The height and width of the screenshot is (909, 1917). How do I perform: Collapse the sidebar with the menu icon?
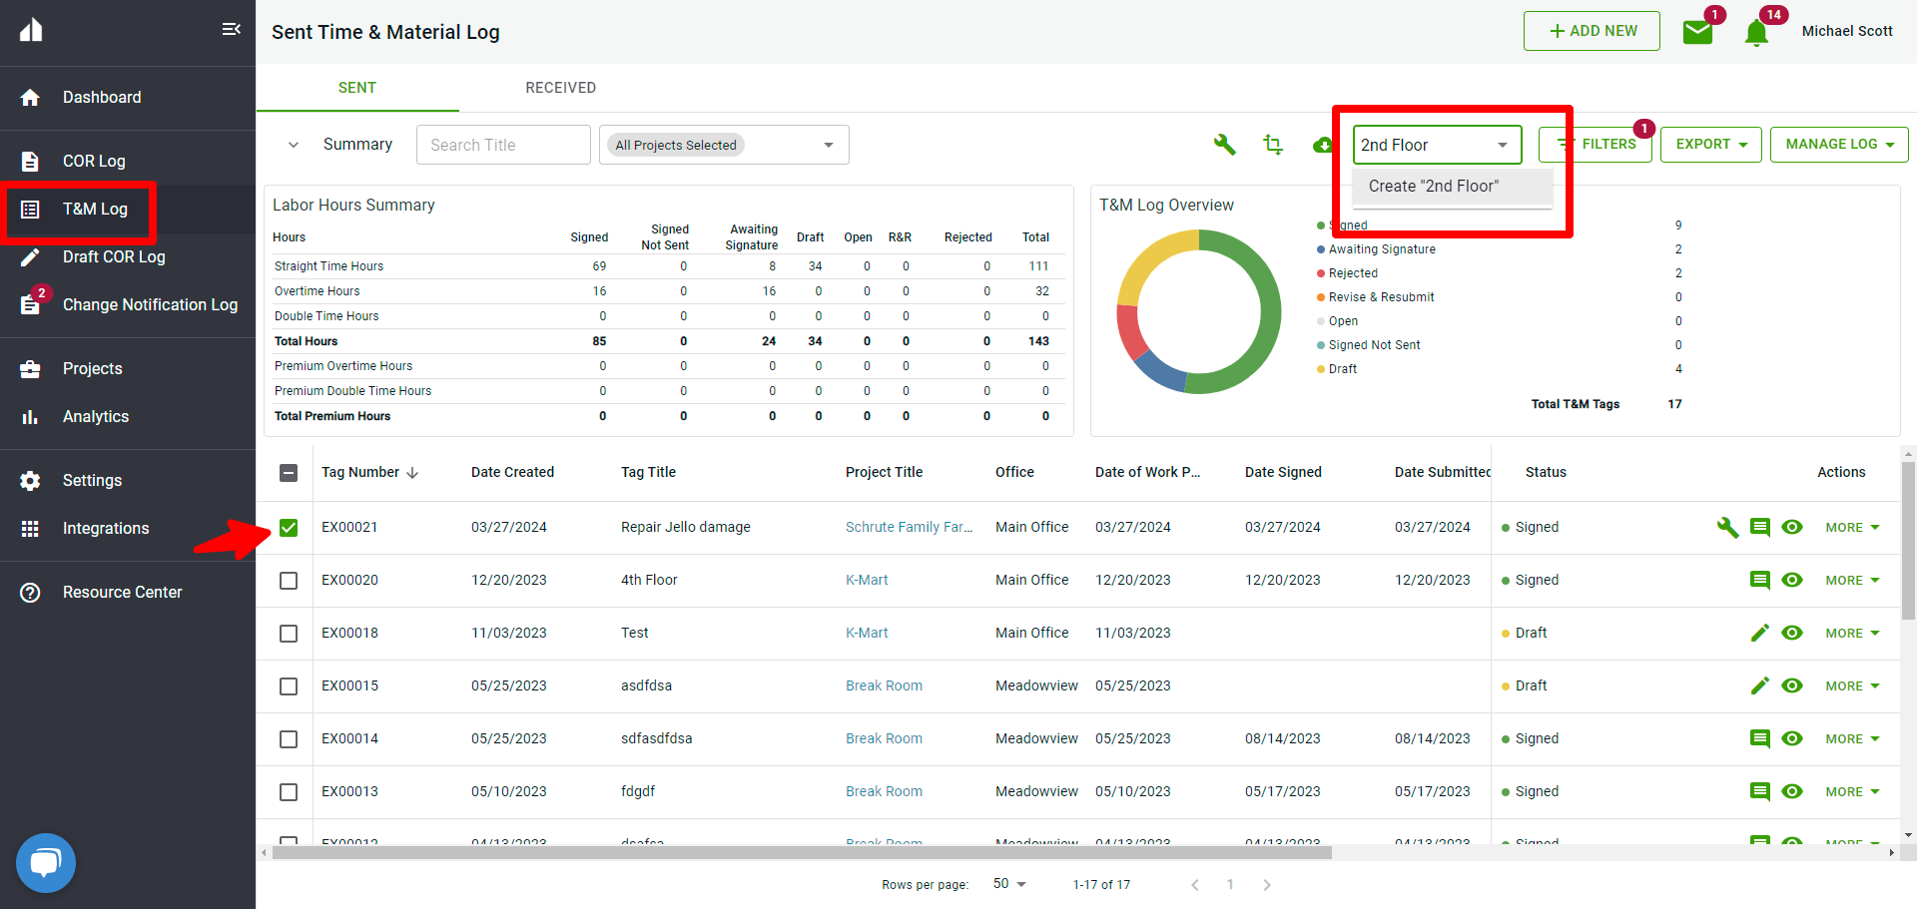(231, 29)
